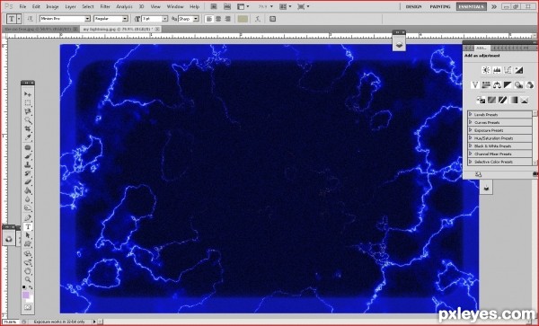Image resolution: width=539 pixels, height=326 pixels.
Task: Click the text color swatch in options bar
Action: tap(243, 19)
